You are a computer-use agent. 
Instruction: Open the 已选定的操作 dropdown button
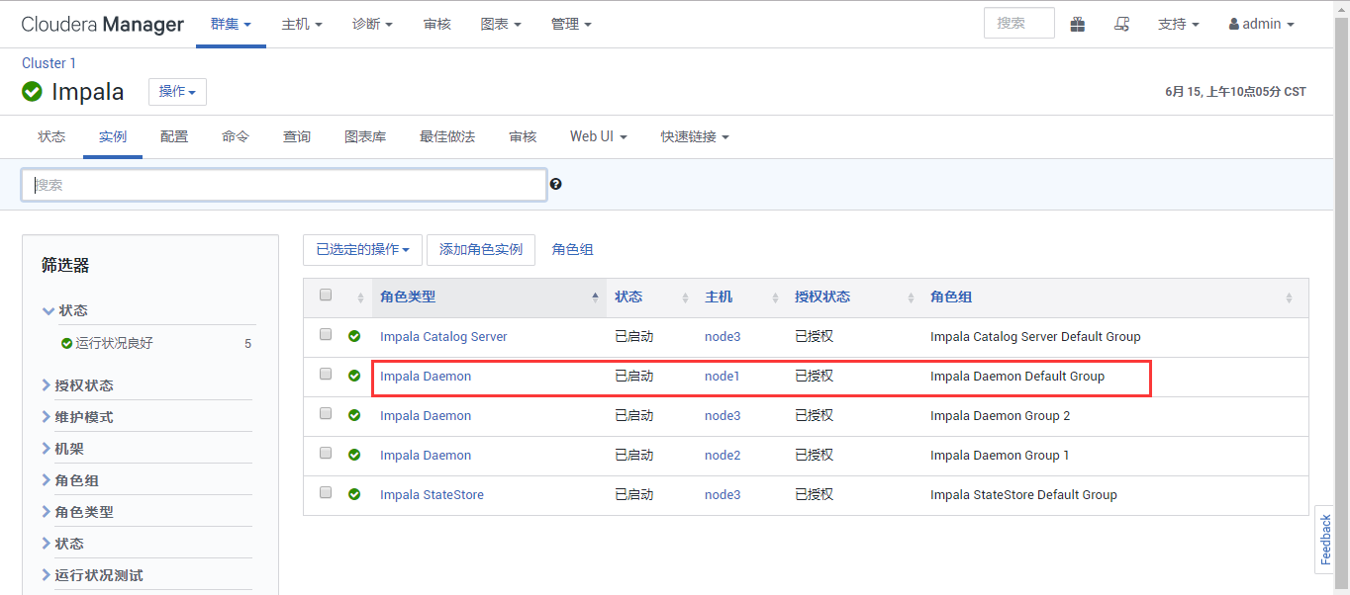362,250
